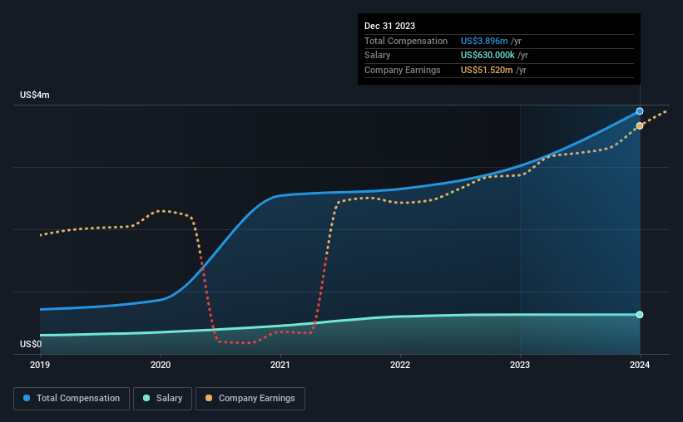The height and width of the screenshot is (422, 683).
Task: Click the US$51.520m company earnings value
Action: point(487,70)
